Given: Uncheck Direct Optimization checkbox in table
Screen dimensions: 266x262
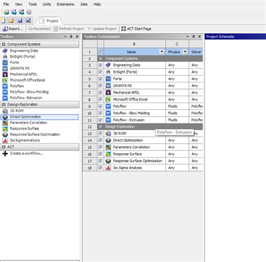Looking at the screenshot, I should click(x=100, y=140).
